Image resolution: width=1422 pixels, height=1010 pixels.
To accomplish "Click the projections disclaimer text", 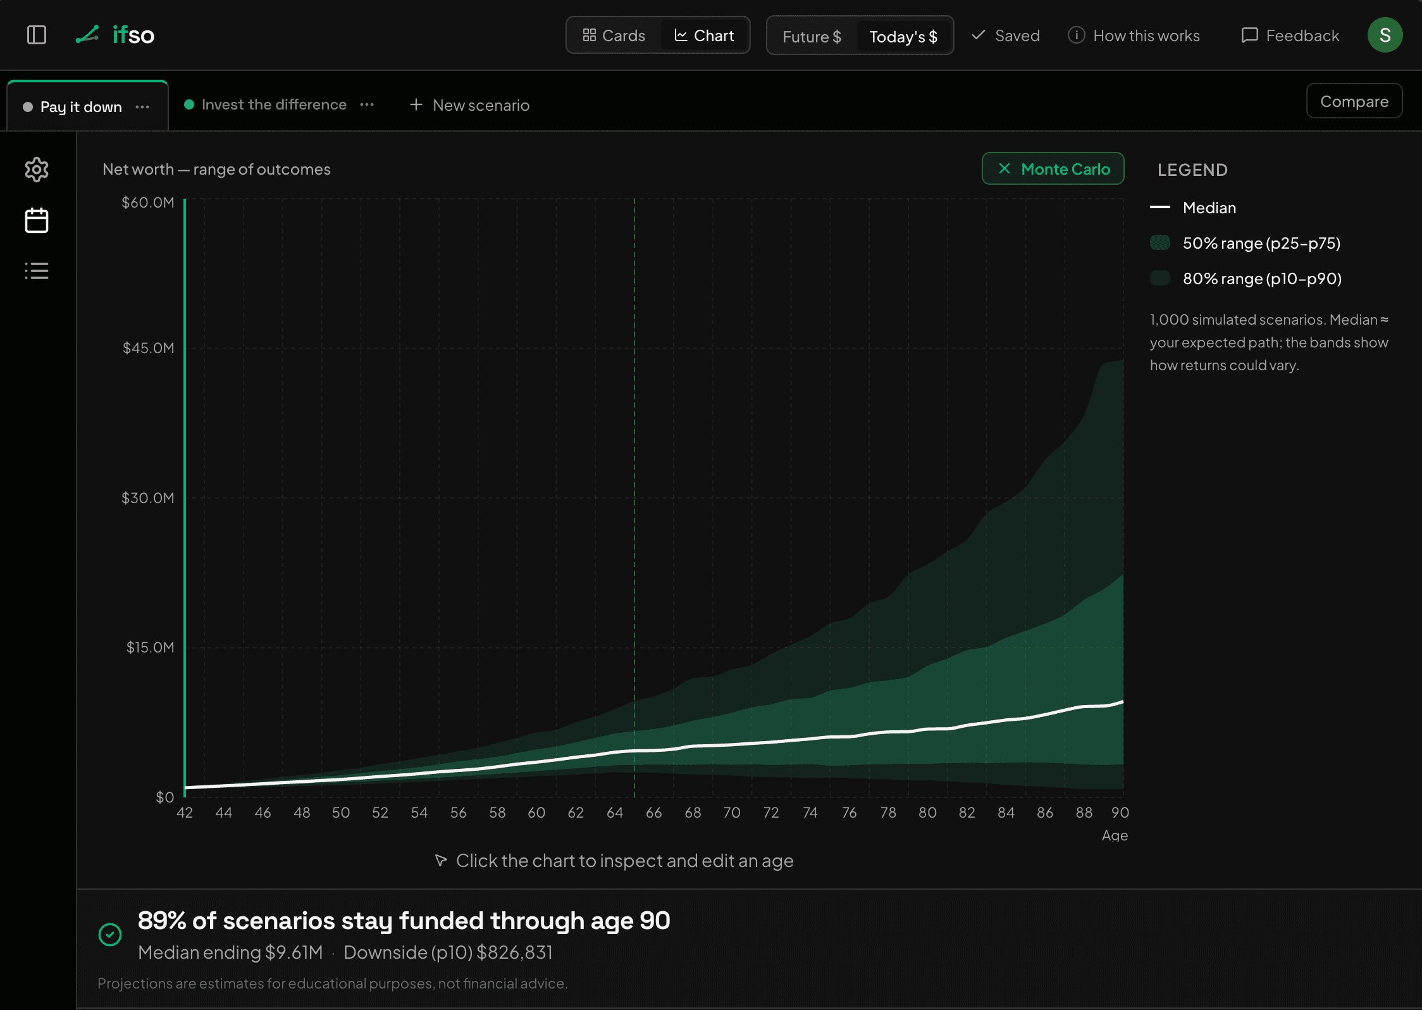I will [x=332, y=983].
